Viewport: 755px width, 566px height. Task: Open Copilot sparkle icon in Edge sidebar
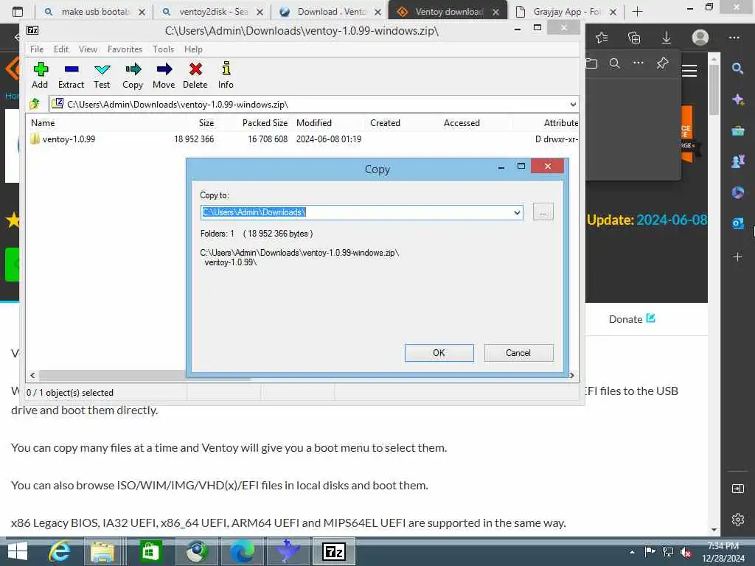coord(737,99)
